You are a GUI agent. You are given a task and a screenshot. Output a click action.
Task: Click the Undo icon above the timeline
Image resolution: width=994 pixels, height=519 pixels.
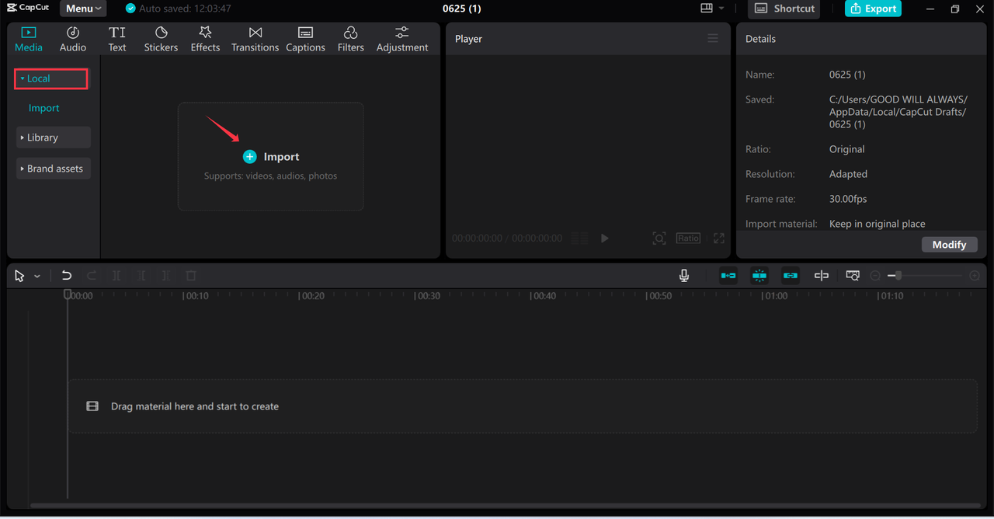pyautogui.click(x=66, y=275)
